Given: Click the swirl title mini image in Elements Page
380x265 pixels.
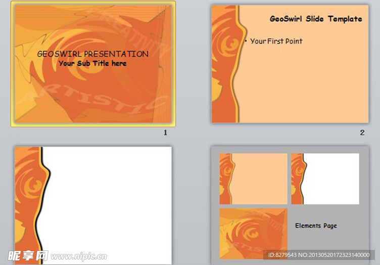Looking at the screenshot, I should [254, 234].
